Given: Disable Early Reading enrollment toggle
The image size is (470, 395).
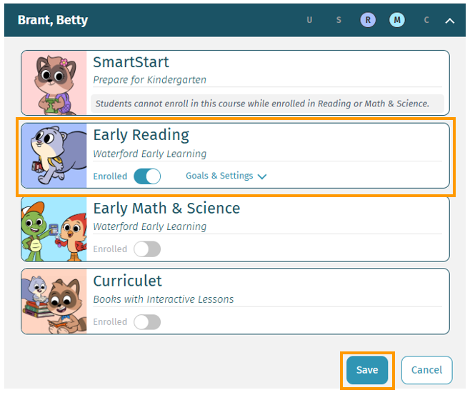Looking at the screenshot, I should point(147,176).
